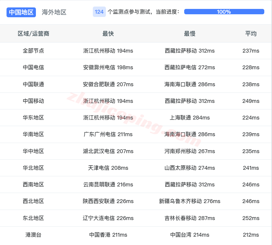Switch to the 海外地区 tab
The image size is (272, 245).
tap(54, 12)
